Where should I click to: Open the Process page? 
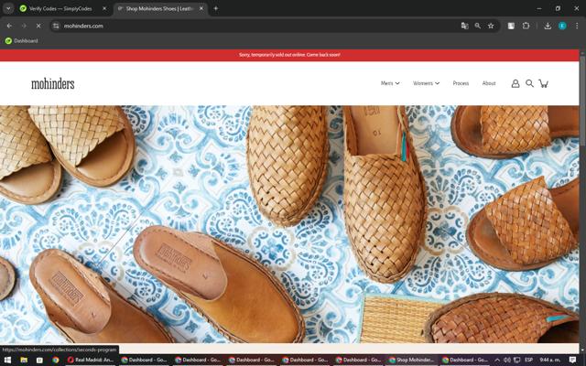click(461, 83)
